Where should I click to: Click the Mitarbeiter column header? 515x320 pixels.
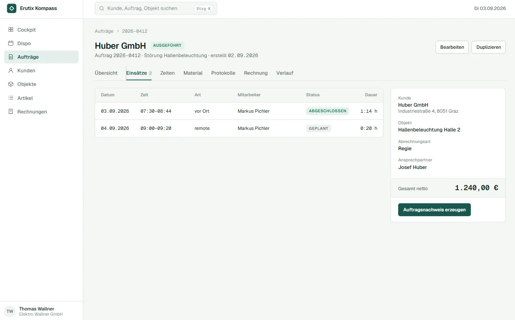pos(249,95)
